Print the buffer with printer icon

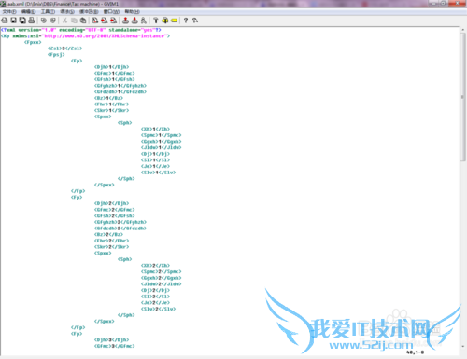point(32,21)
